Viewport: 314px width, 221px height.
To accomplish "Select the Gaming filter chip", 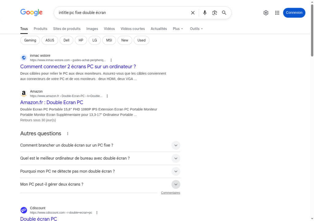I will (x=30, y=40).
